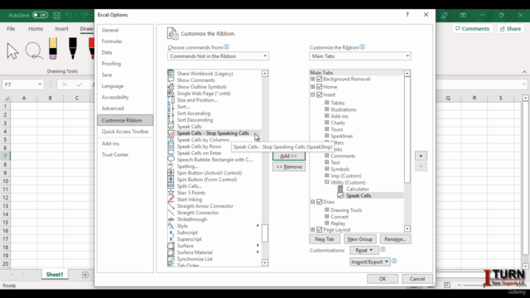This screenshot has height=298, width=530.
Task: Add a new sheet with the plus icon
Action: pos(85,275)
